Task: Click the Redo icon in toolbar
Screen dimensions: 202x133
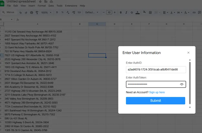Action: [26, 12]
